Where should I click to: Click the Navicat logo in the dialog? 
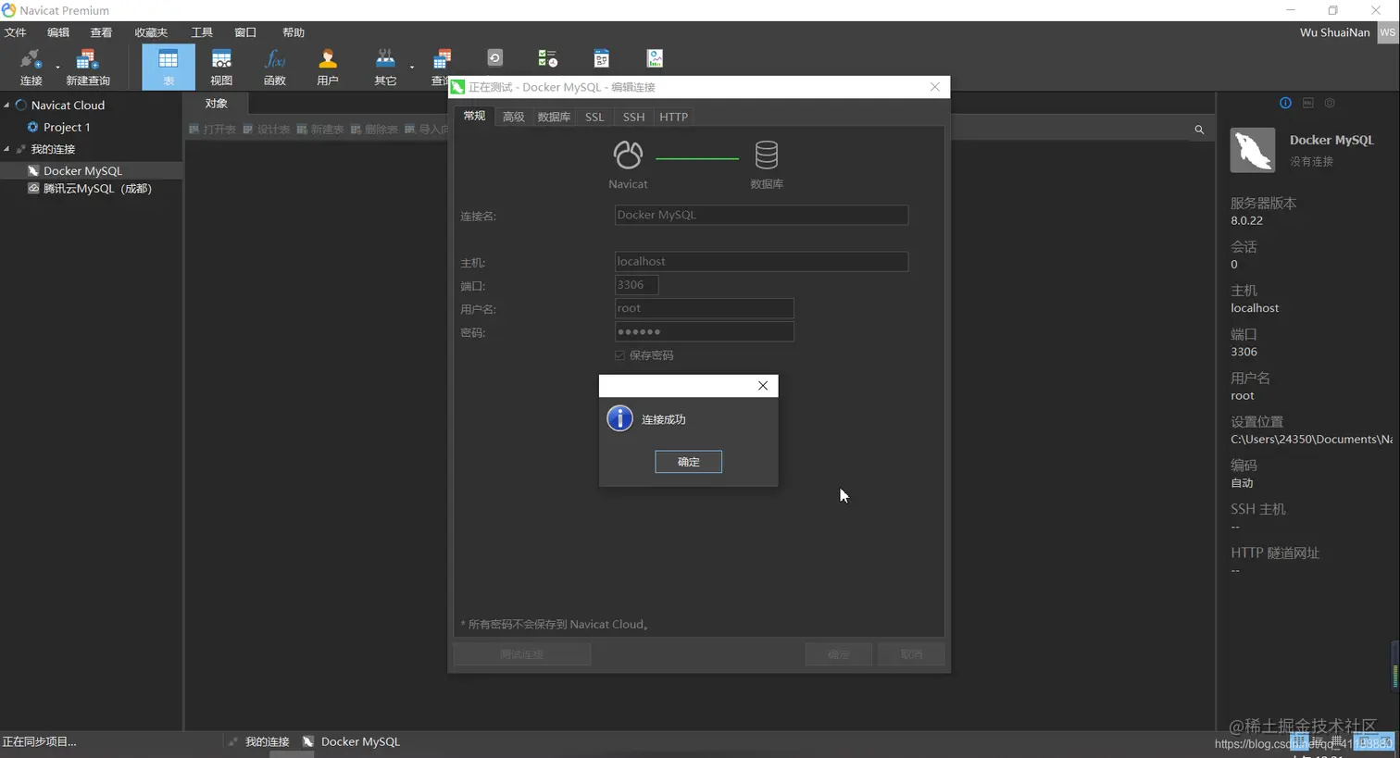tap(628, 155)
